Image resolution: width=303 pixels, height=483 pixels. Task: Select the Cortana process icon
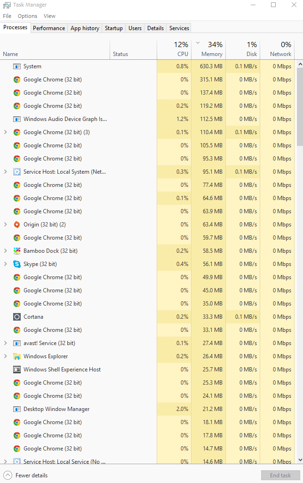(x=17, y=317)
